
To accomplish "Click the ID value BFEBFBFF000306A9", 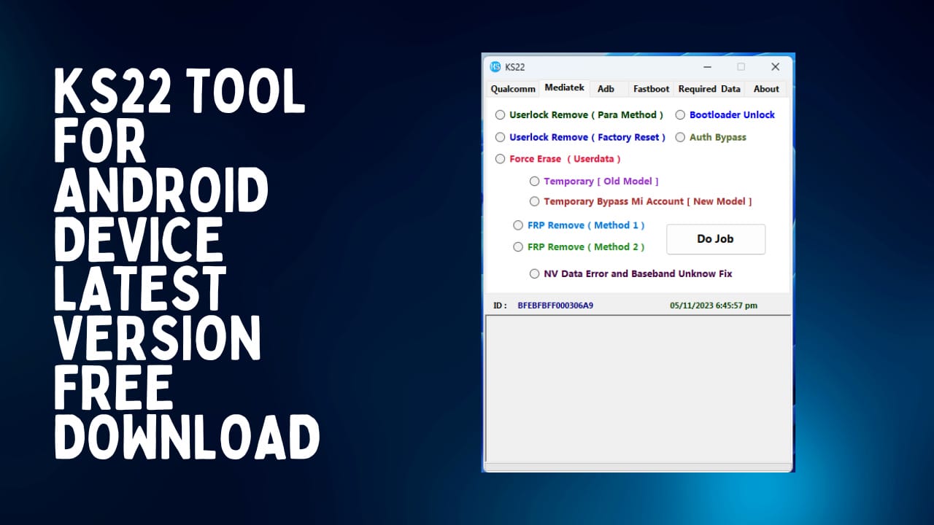I will [555, 306].
